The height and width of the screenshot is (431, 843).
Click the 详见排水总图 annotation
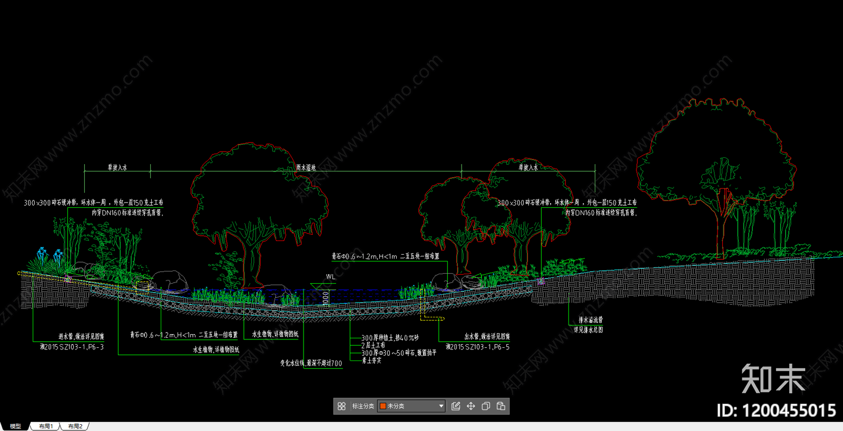pos(589,330)
